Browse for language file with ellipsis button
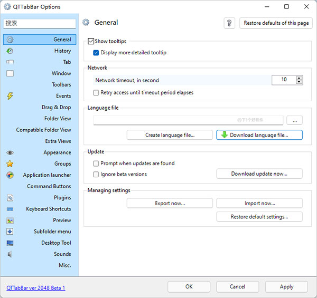Screen dimensions: 317x298 pyautogui.click(x=295, y=120)
